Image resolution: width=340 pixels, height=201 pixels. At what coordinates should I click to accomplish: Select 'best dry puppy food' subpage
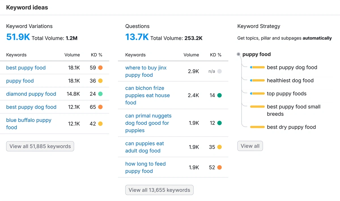[x=291, y=127]
